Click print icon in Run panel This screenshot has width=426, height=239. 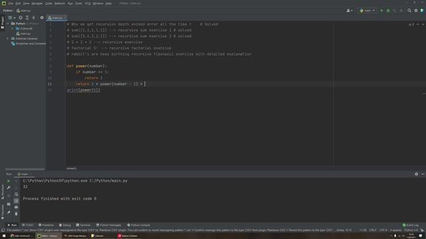pyautogui.click(x=16, y=207)
